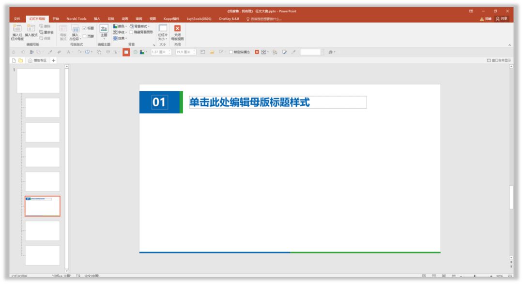
Task: Switch to the 开始 (Home) tab
Action: pos(56,19)
